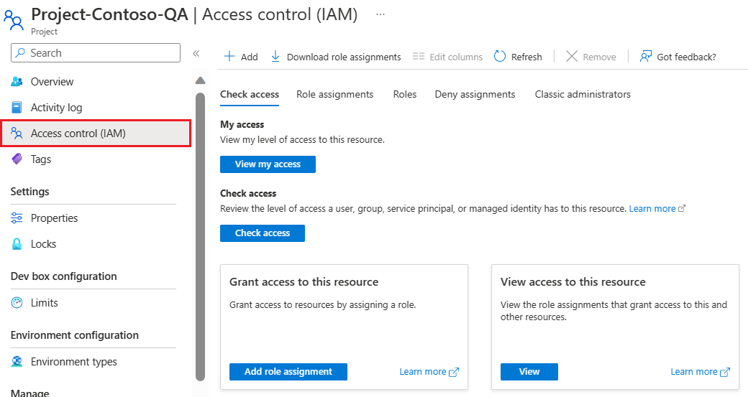Screen dimensions: 748x397
Task: Click Got feedback? toolbar link
Action: (678, 57)
